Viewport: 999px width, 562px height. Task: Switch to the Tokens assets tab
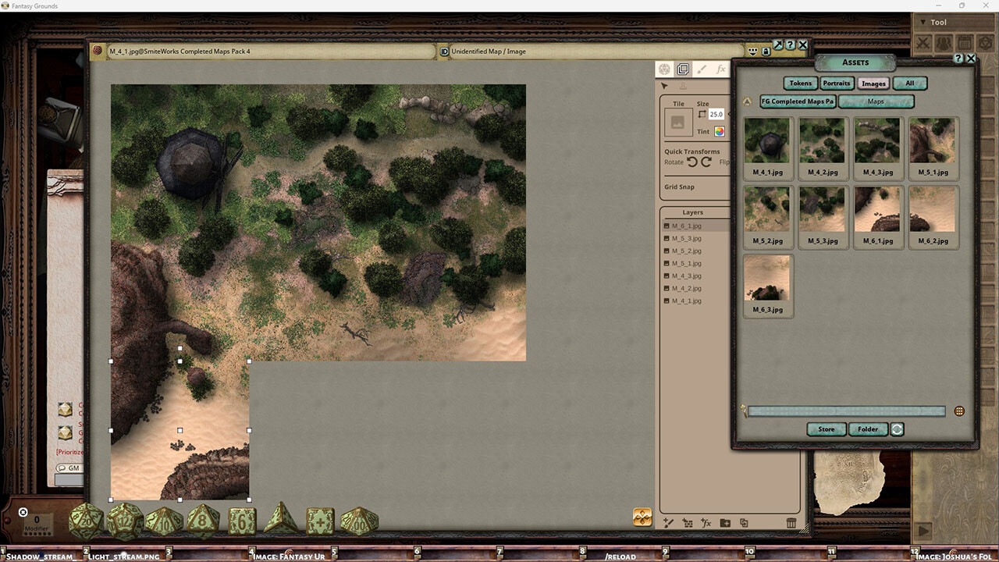[801, 84]
